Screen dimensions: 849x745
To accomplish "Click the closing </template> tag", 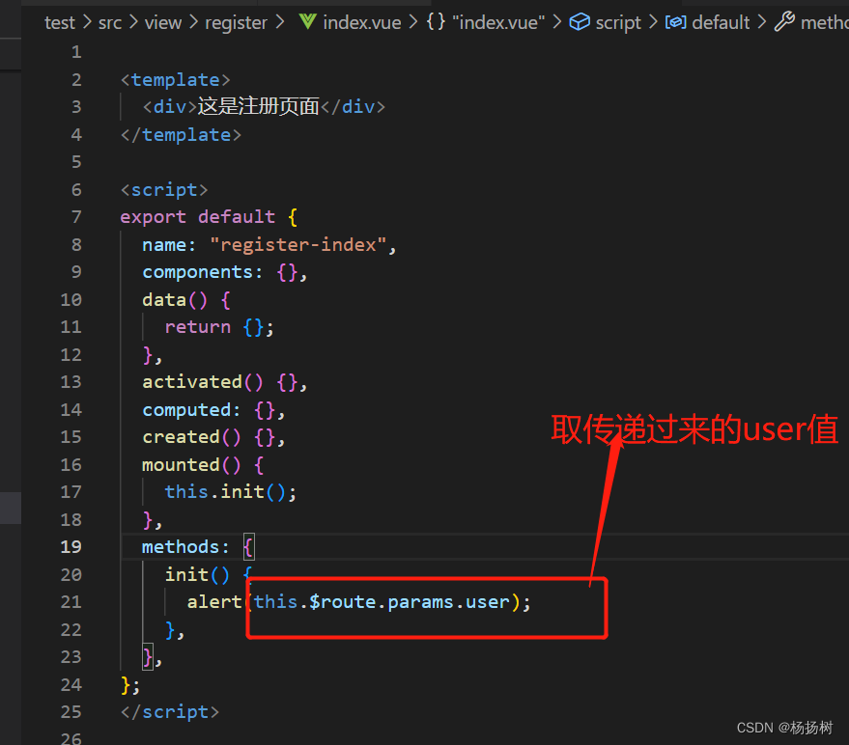I will pyautogui.click(x=181, y=135).
